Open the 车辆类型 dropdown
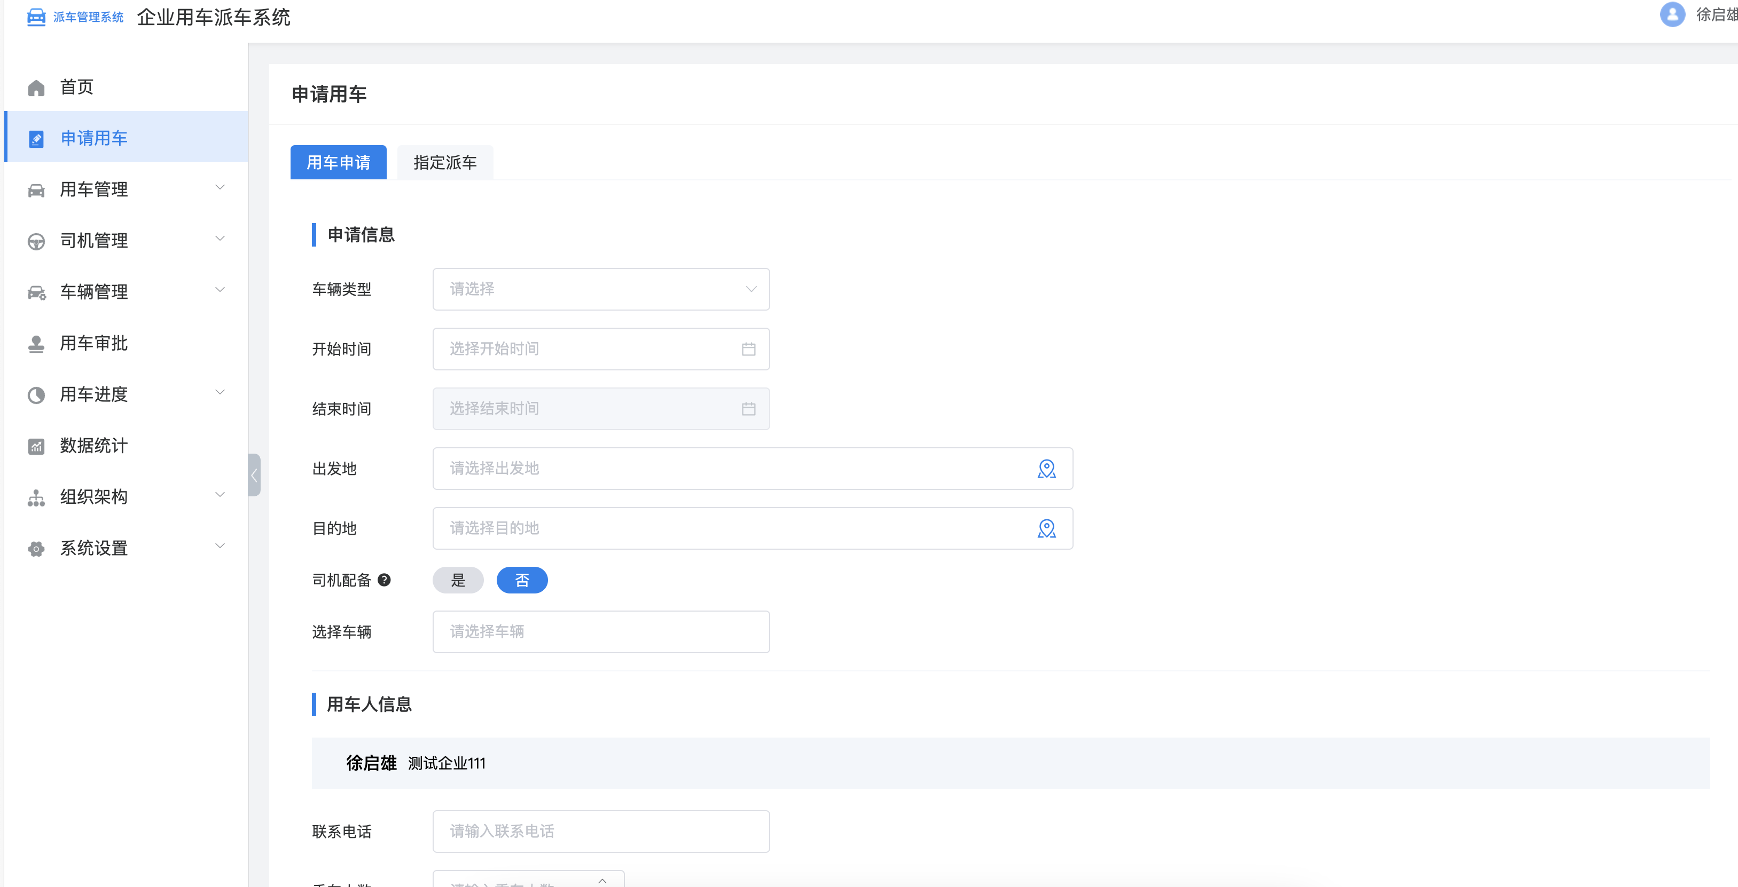1738x887 pixels. (601, 289)
